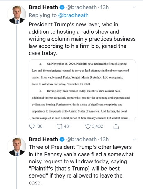The height and width of the screenshot is (189, 143).
Task: Click verified badge on second Brad Heath tweet
Action: [x=62, y=139]
